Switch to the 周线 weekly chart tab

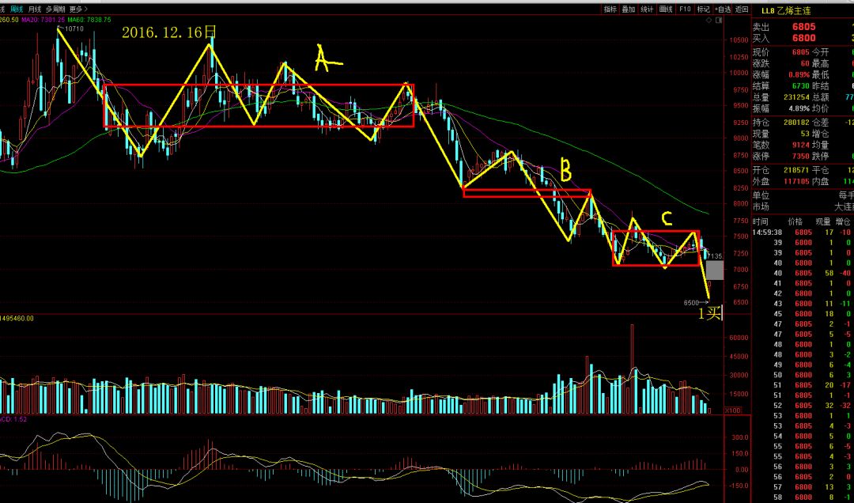click(x=17, y=9)
